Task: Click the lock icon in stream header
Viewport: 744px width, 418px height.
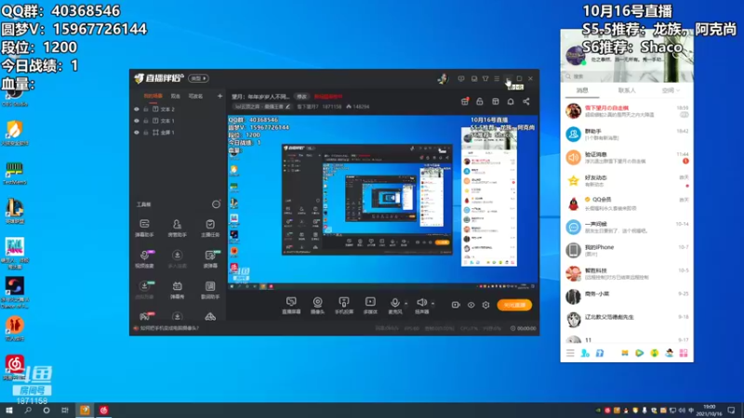Action: point(480,101)
